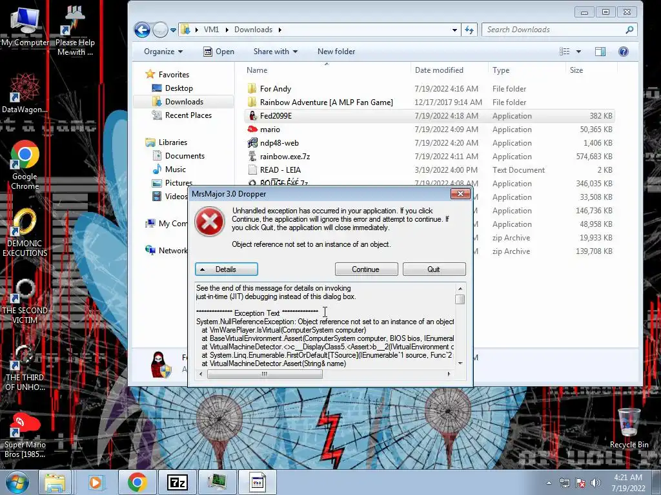Screen dimensions: 661x495
Task: Open Windows Explorer from taskbar
Action: [x=56, y=482]
